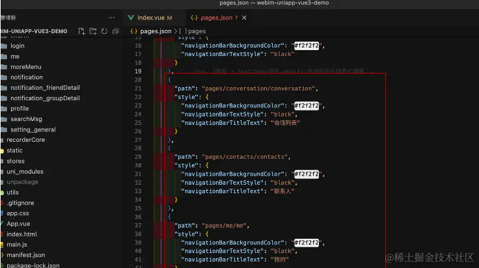Expand the notification_friendDetail folder
This screenshot has height=268, width=479.
pyautogui.click(x=45, y=88)
